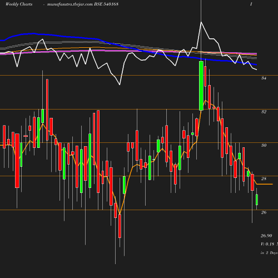Screen dimensions: 278x278
Task: Click the 'Weekly Charts' title text
Action: (x=19, y=4)
